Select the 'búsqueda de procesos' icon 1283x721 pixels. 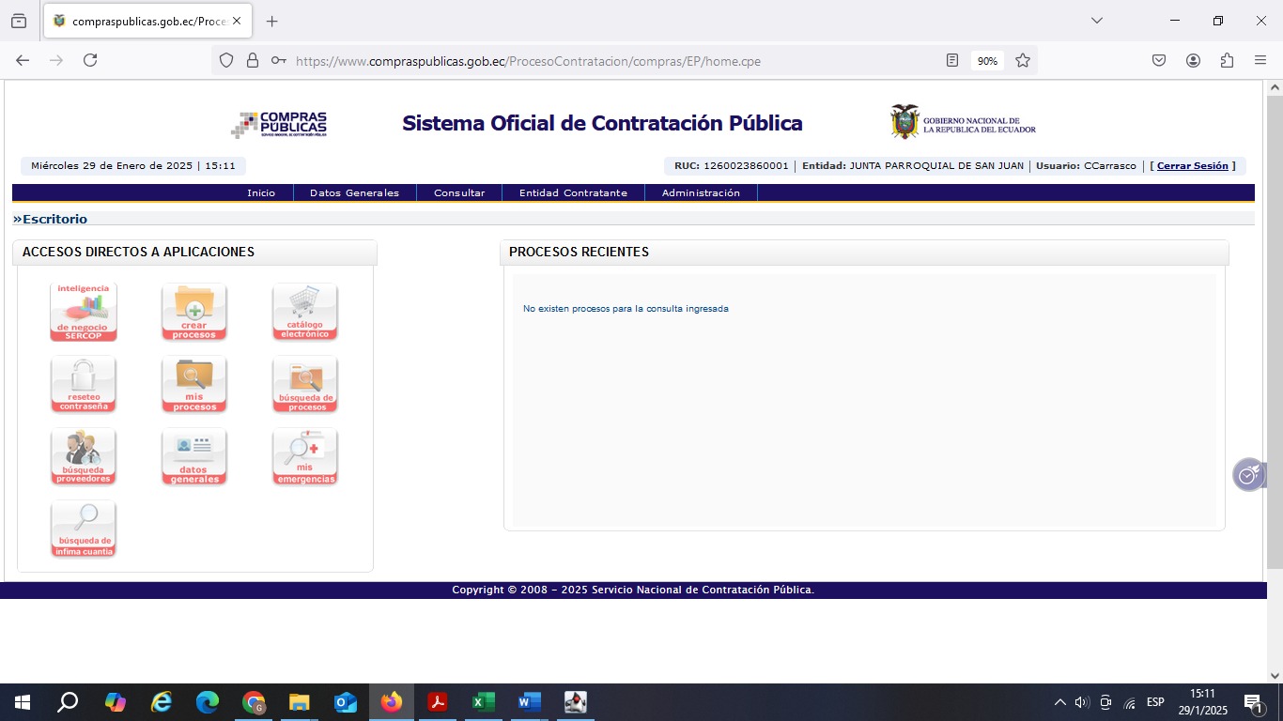(x=305, y=384)
